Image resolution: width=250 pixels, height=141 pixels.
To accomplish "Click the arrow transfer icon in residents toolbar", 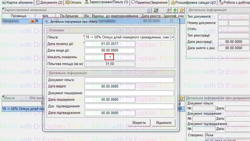I will (155, 10).
